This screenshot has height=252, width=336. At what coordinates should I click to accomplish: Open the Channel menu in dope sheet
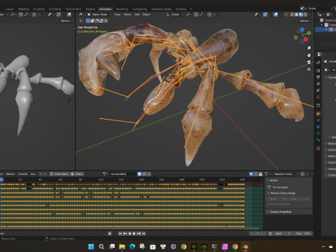point(22,174)
